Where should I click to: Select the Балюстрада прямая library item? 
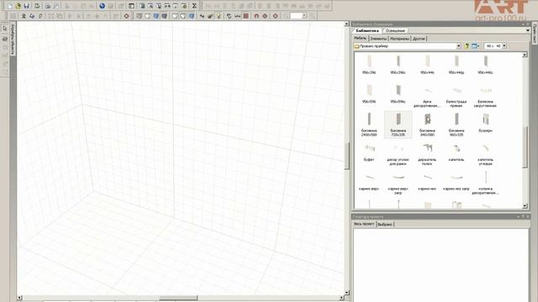[456, 97]
